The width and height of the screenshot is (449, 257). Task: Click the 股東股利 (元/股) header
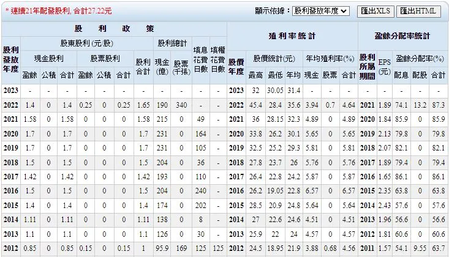(87, 43)
